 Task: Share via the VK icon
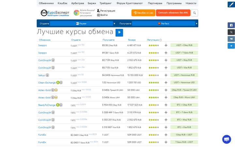pos(231,39)
